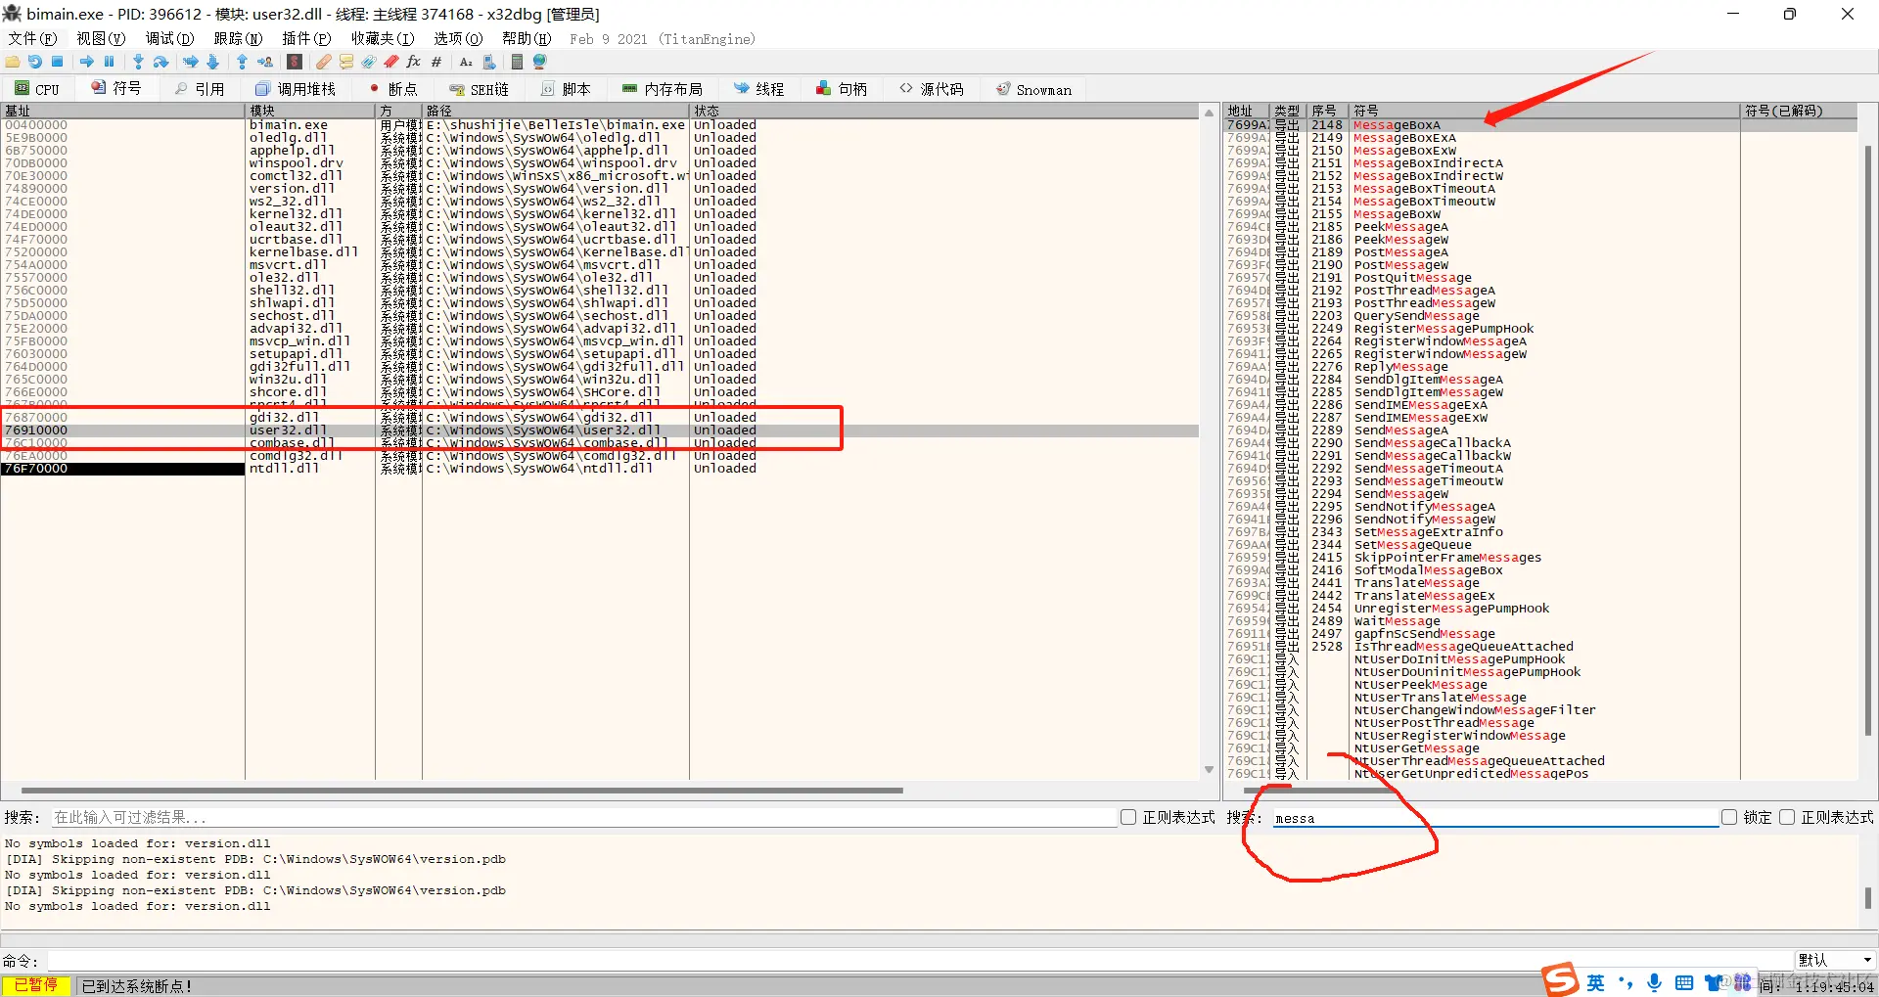The width and height of the screenshot is (1879, 997).
Task: Click the Sogou input method S icon
Action: click(1560, 979)
